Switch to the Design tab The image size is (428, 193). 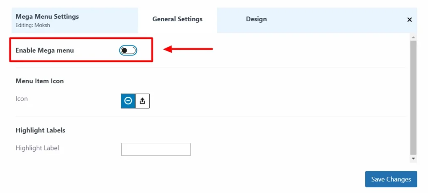[256, 19]
